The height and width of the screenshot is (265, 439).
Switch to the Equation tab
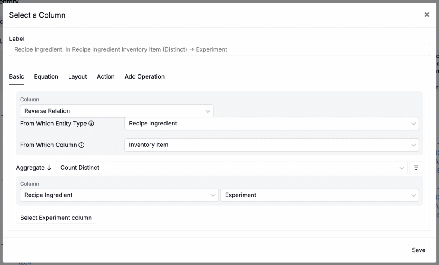[46, 76]
